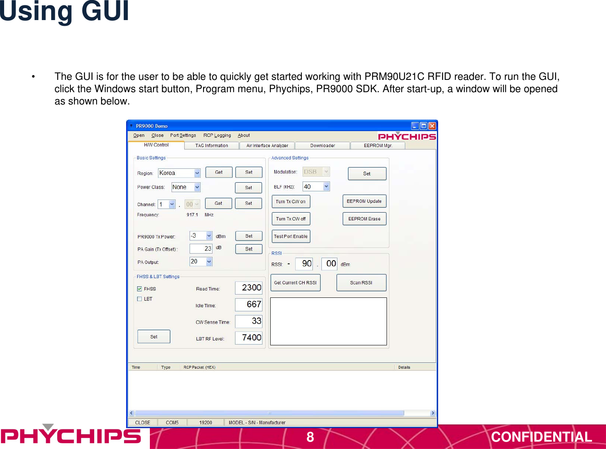Open the About menu

point(244,135)
